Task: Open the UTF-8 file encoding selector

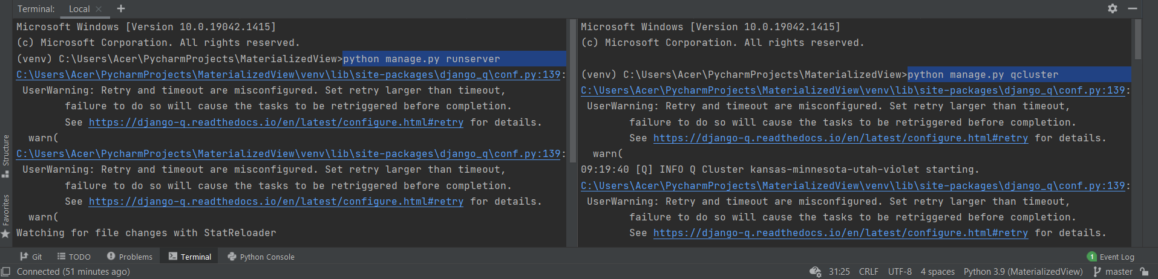Action: (900, 272)
